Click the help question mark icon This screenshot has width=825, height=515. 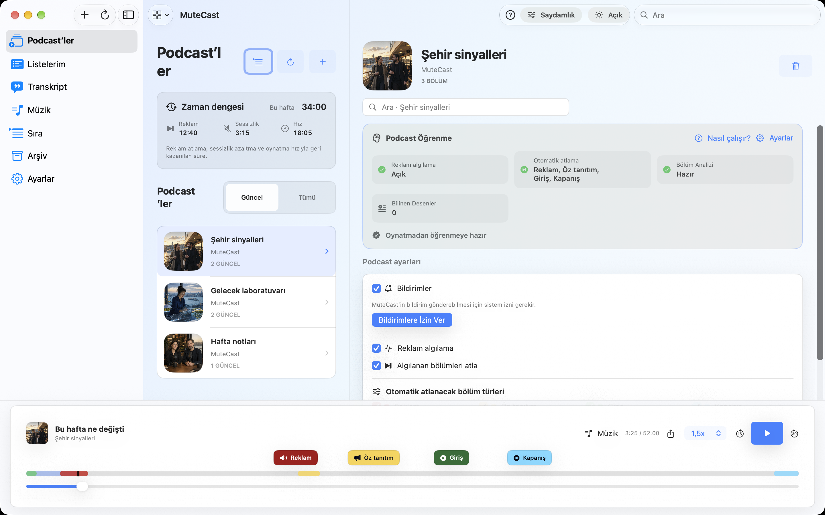[510, 15]
